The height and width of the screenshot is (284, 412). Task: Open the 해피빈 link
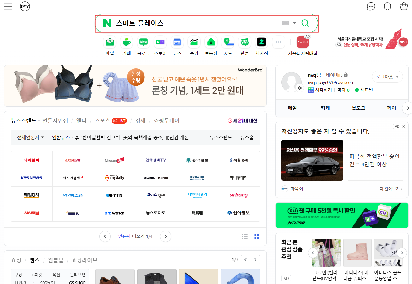point(364,90)
